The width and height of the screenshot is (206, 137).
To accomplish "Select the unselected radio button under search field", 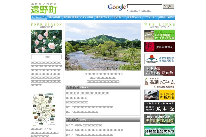I will tap(128, 11).
